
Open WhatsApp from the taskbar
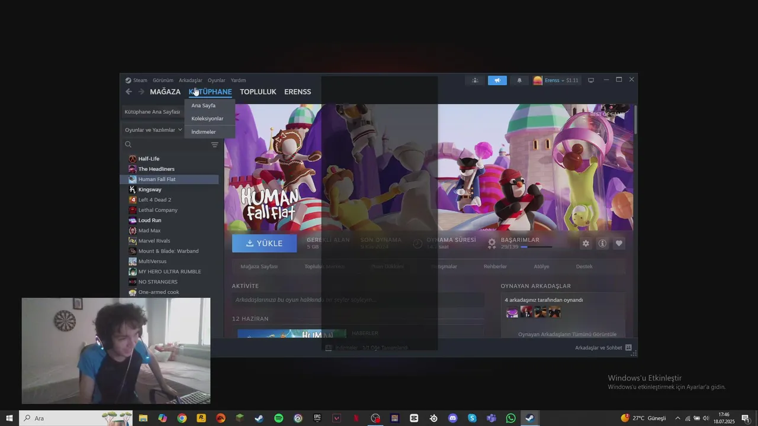(x=511, y=418)
